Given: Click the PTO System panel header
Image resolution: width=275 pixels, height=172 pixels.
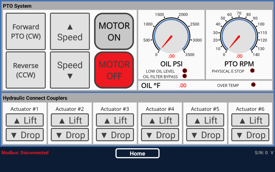Looking at the screenshot, I should pyautogui.click(x=17, y=6).
